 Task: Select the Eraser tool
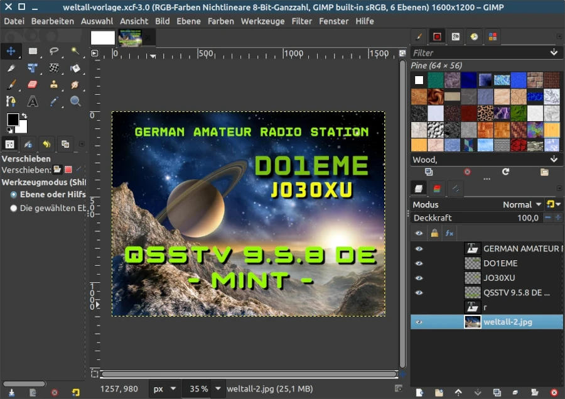pos(33,84)
